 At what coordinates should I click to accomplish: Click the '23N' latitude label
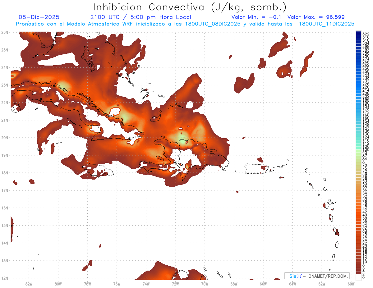4,85
